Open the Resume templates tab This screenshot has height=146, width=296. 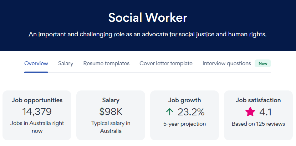click(x=106, y=63)
